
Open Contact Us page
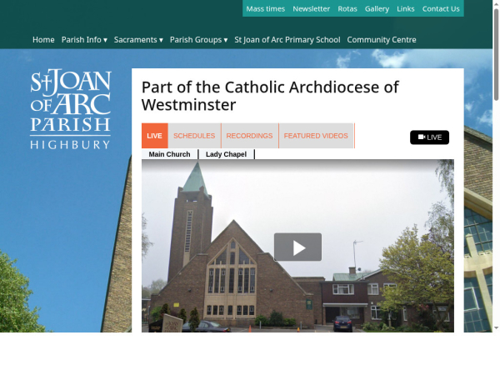441,9
